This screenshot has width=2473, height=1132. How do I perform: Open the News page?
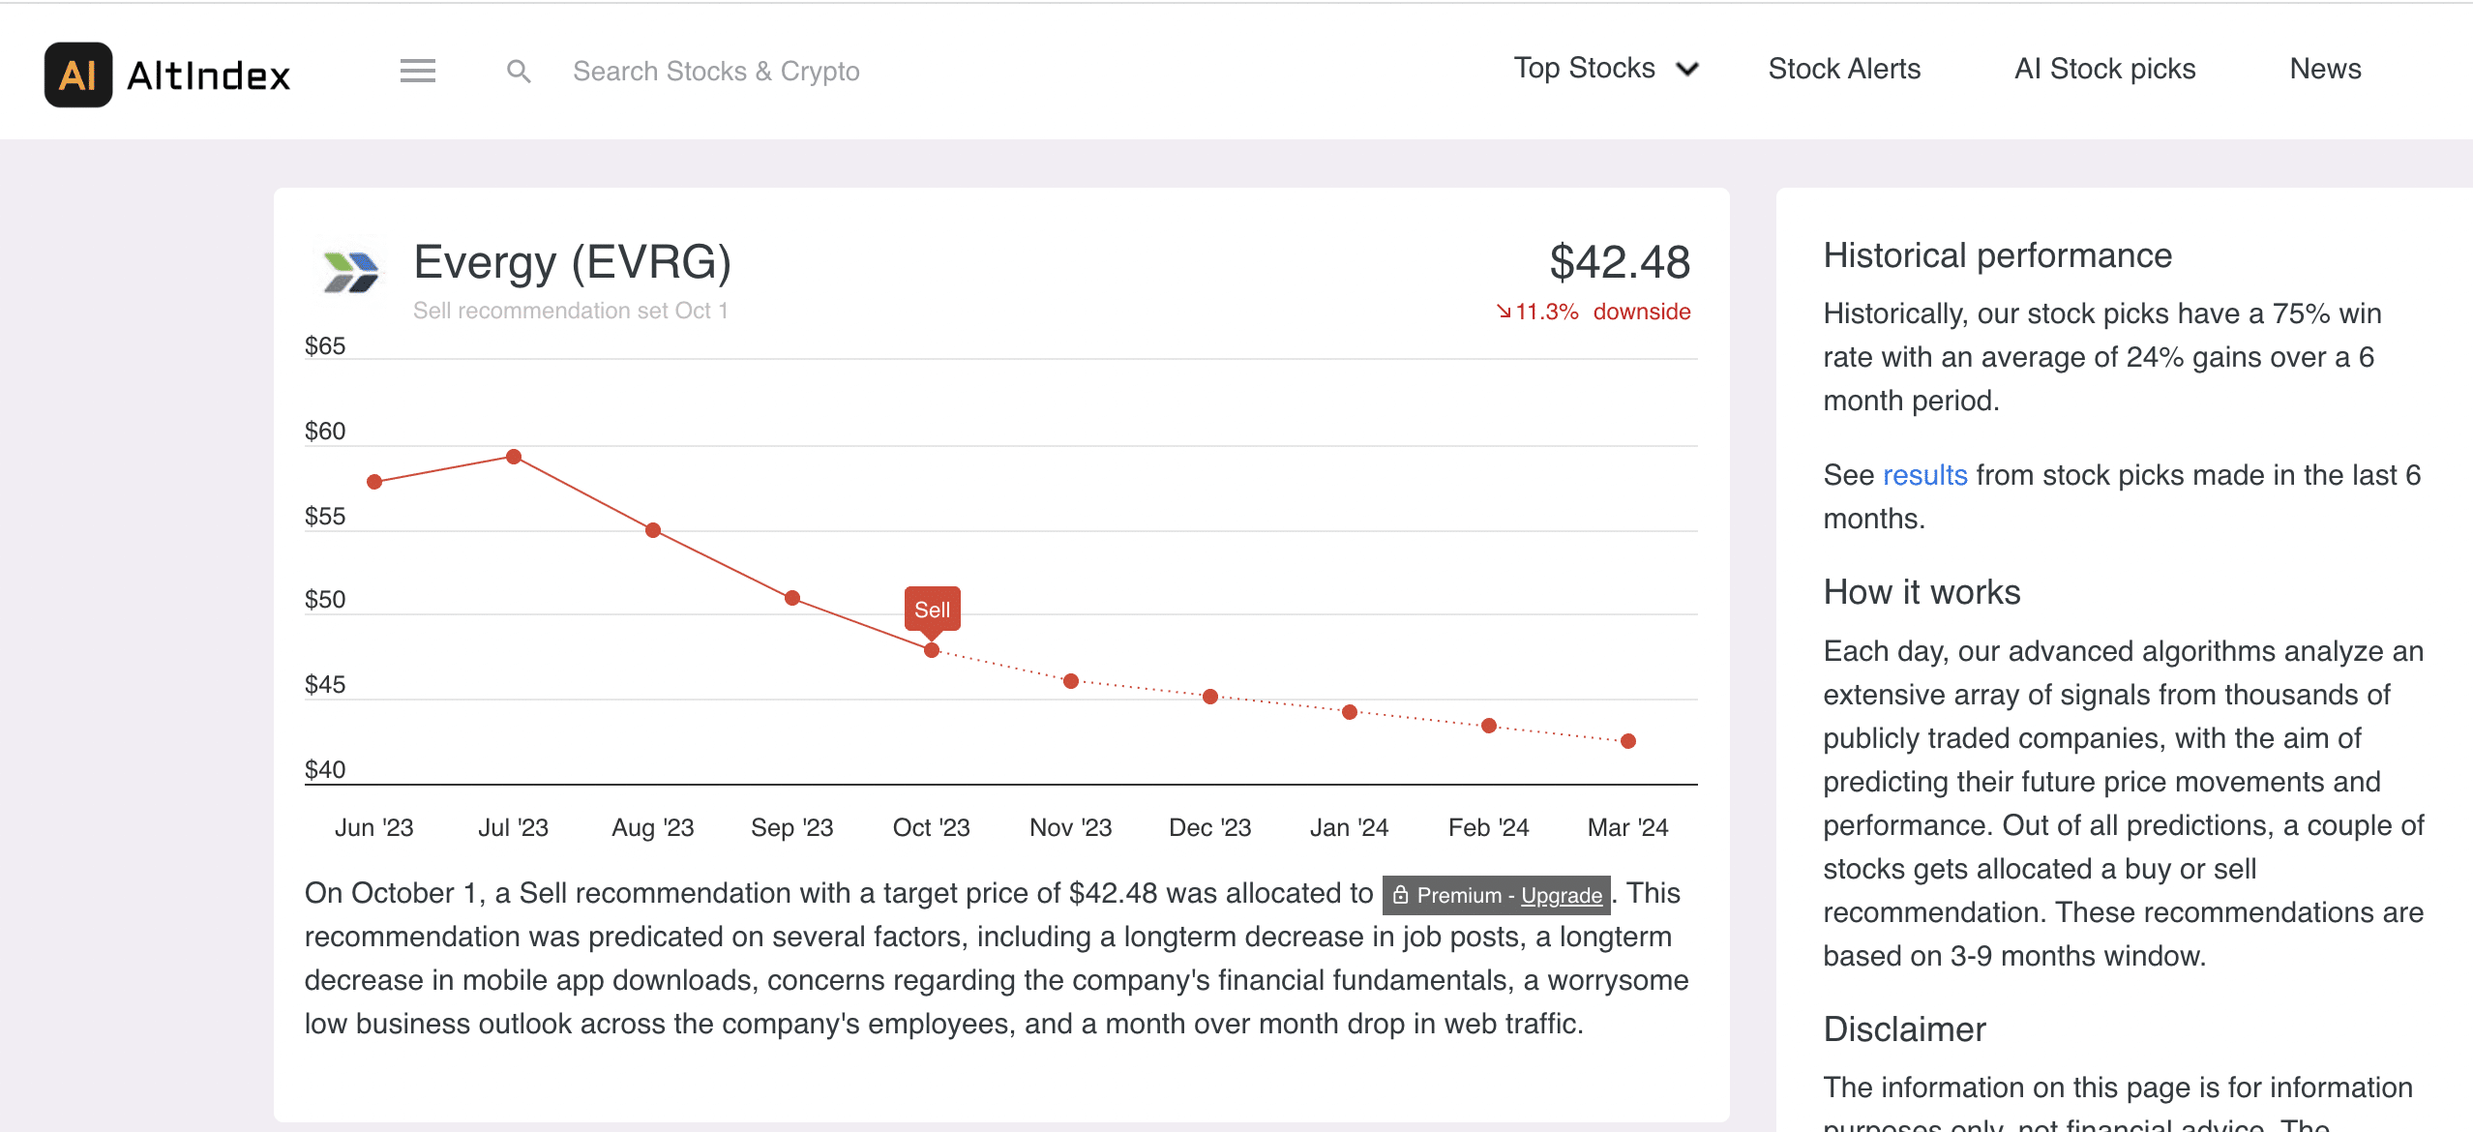point(2325,69)
